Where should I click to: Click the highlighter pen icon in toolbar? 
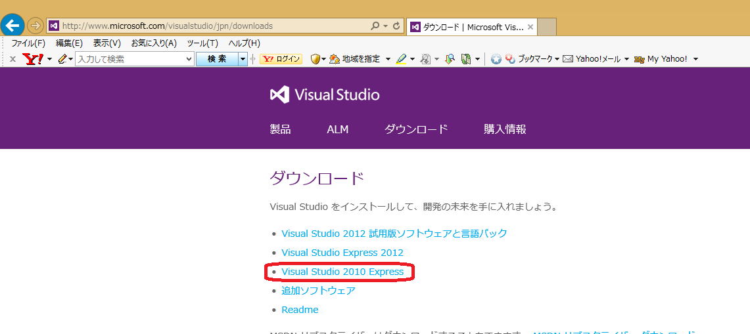point(402,59)
